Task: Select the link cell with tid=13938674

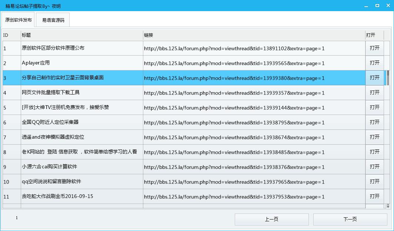Action: [254, 137]
